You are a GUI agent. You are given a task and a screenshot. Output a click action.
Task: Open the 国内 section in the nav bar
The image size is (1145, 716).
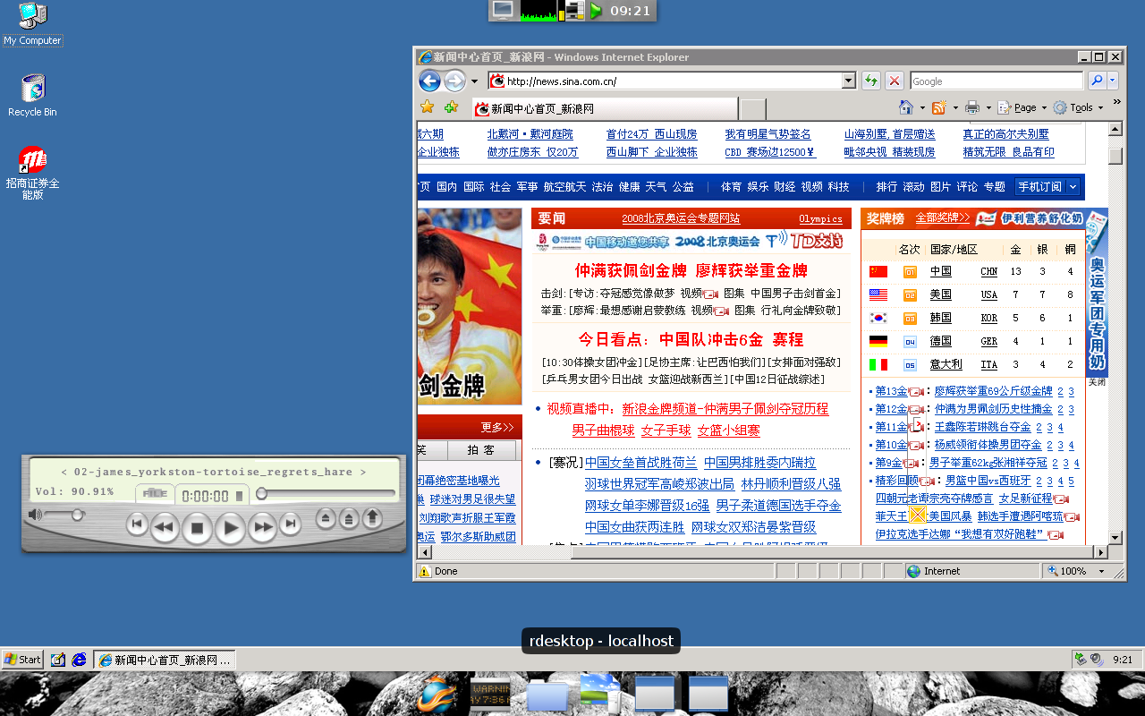446,187
